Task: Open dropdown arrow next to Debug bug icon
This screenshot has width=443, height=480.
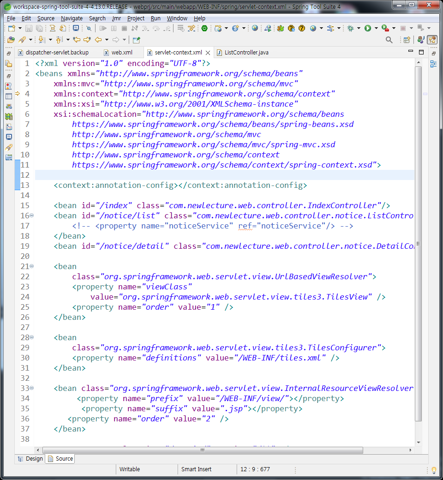Action: point(359,28)
